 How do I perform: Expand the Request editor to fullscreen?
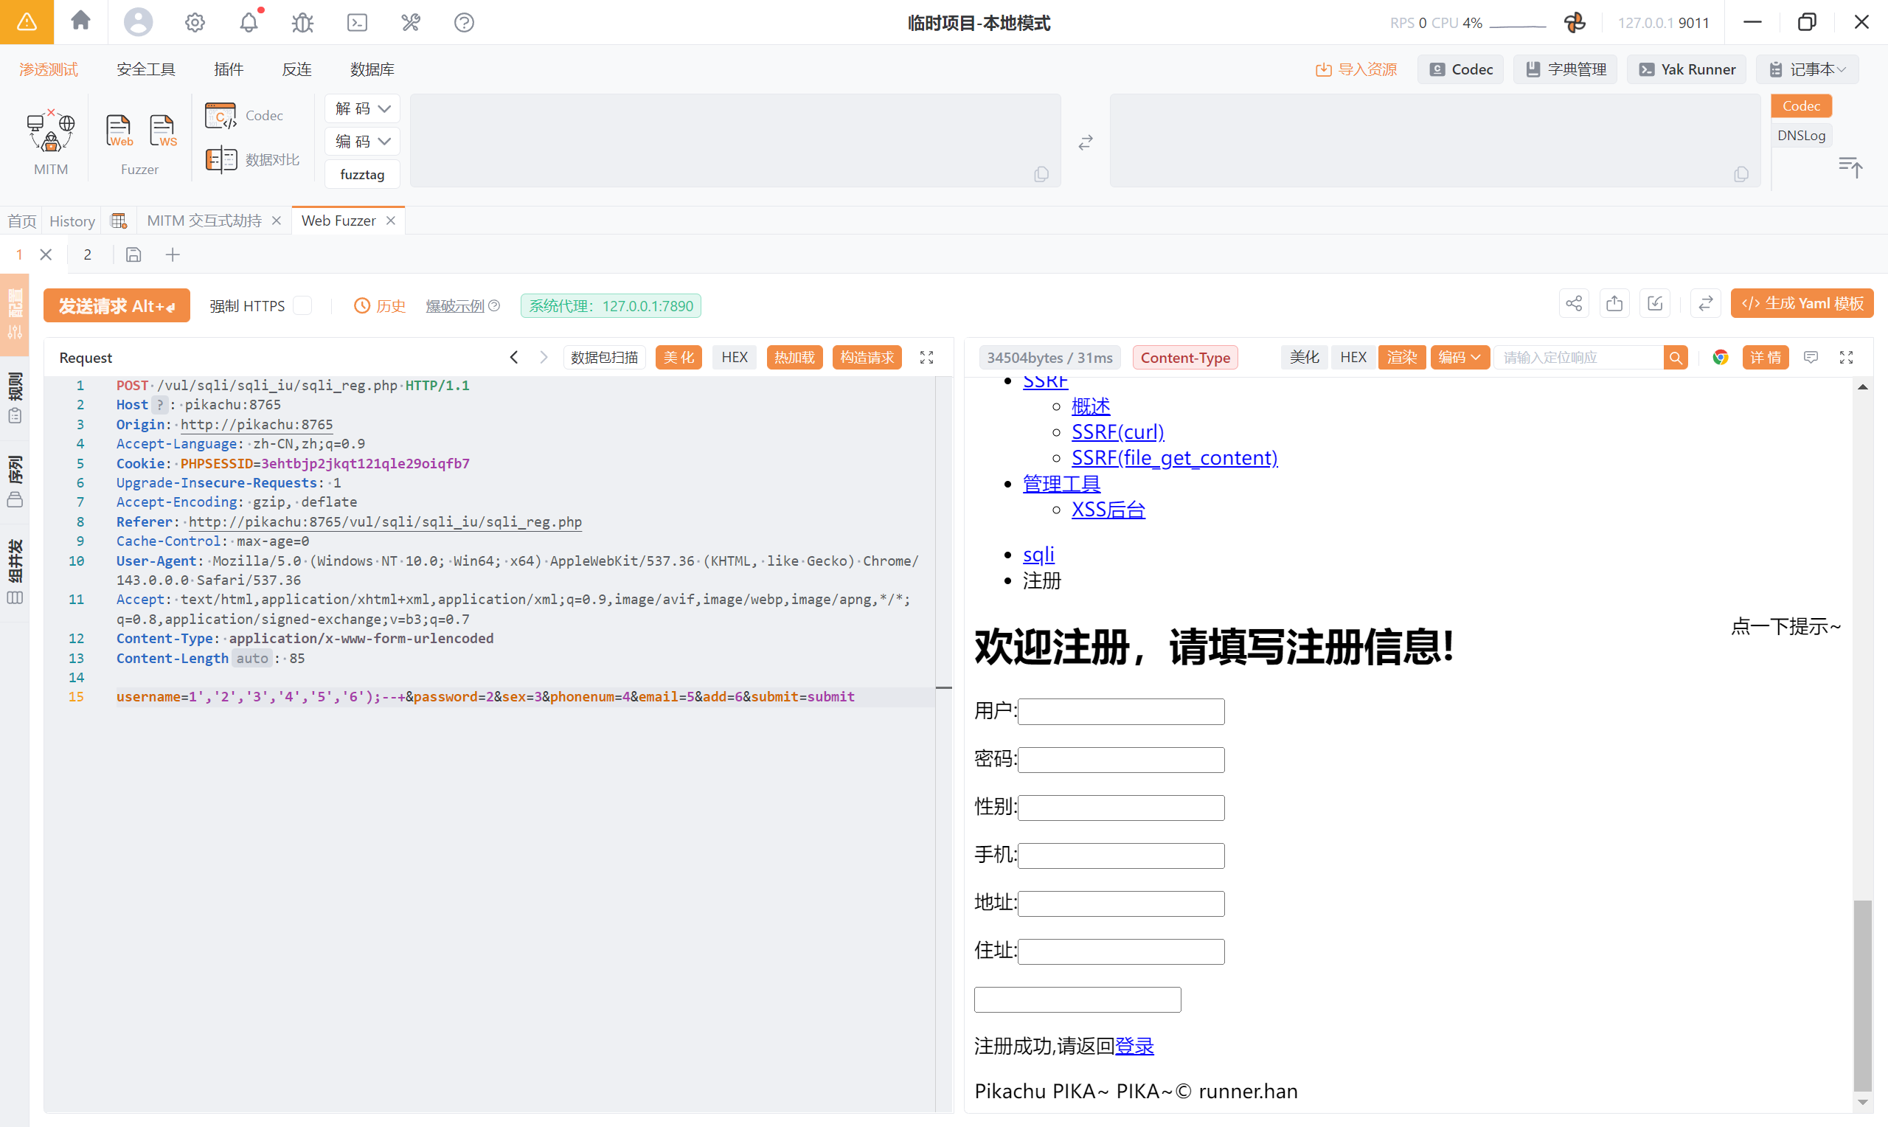click(926, 357)
